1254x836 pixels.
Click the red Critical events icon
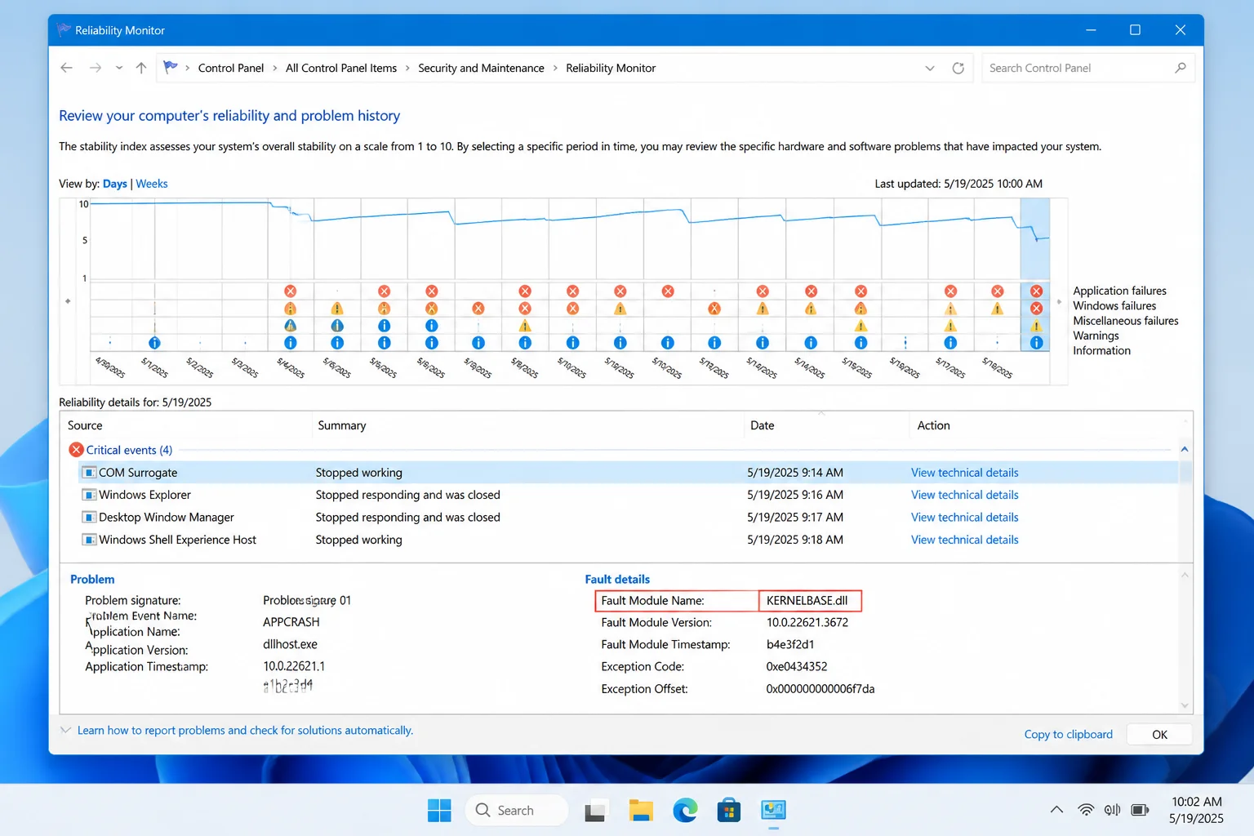(x=76, y=450)
